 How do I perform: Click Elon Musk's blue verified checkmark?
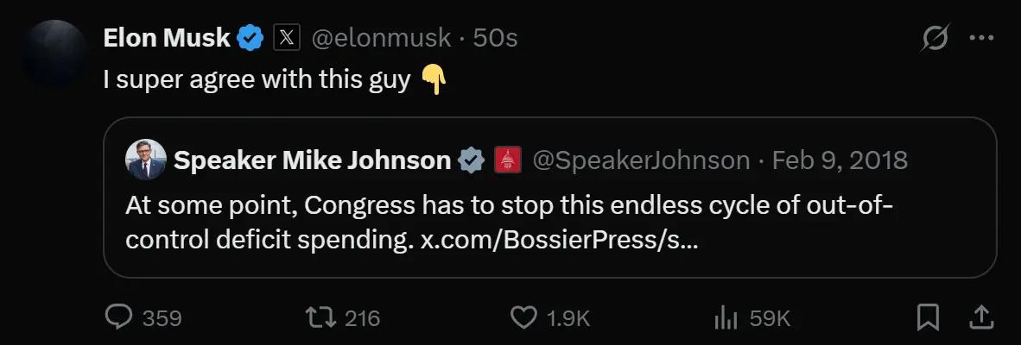[251, 38]
